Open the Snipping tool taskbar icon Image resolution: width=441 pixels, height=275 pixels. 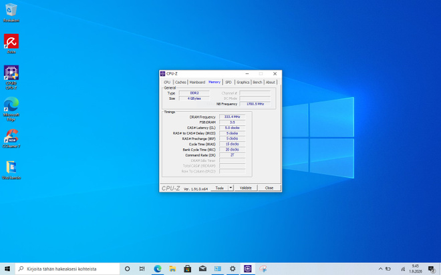click(x=263, y=269)
